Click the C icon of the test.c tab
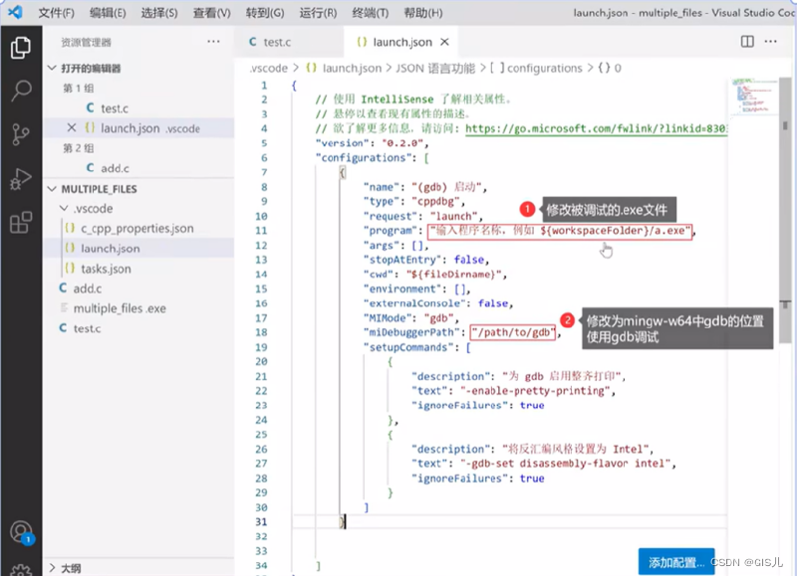This screenshot has width=797, height=577. (x=253, y=42)
